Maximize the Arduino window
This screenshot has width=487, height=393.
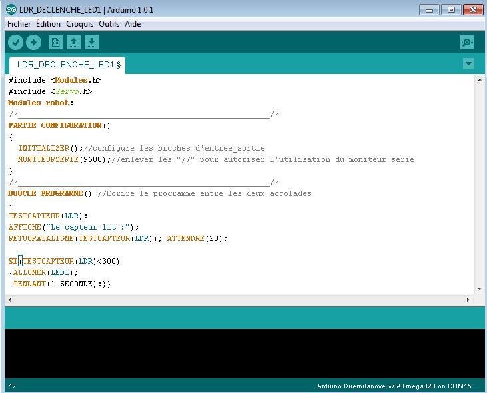[x=451, y=9]
